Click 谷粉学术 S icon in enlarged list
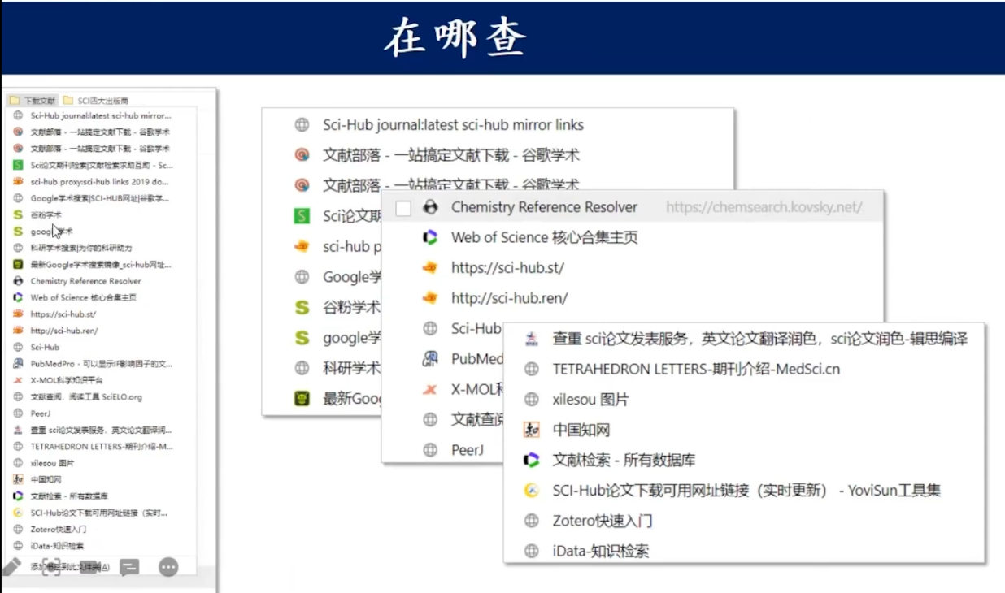The image size is (1005, 593). (302, 308)
